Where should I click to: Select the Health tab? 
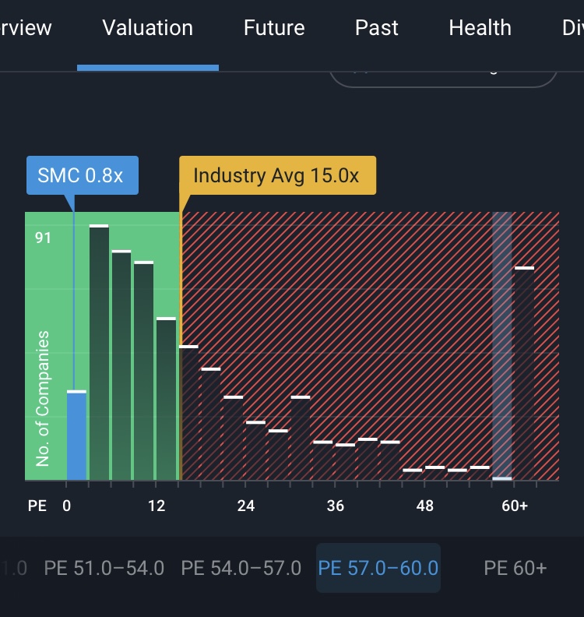(x=480, y=29)
